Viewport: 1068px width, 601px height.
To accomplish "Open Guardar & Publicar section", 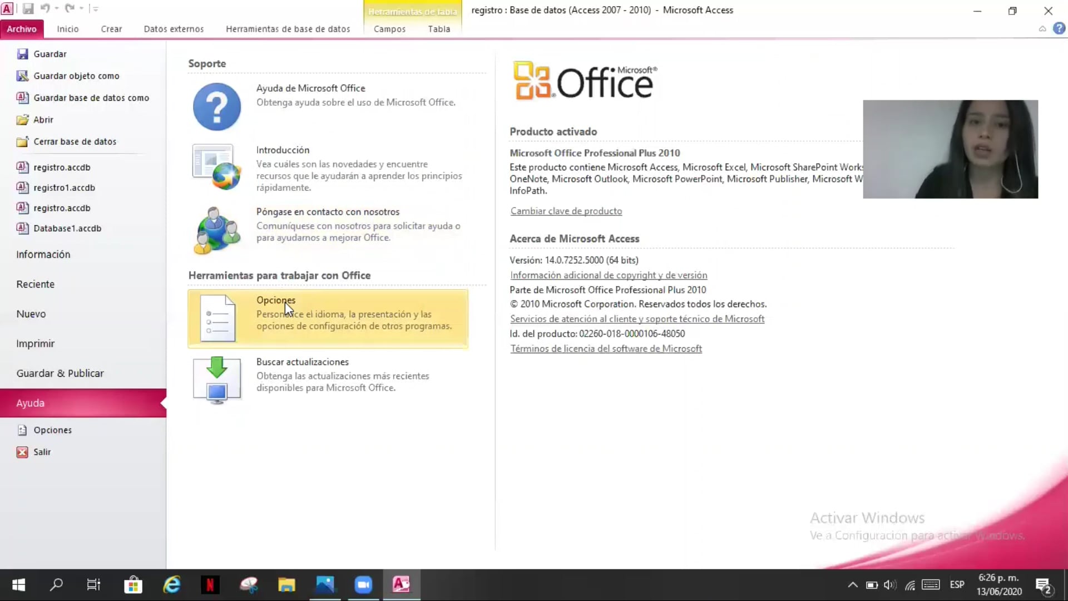I will 60,373.
